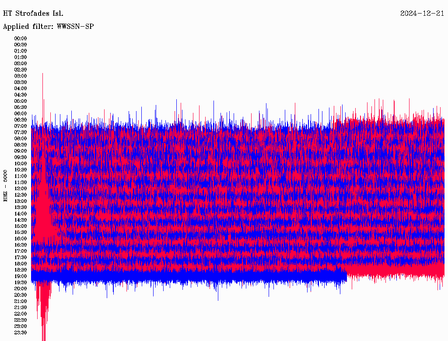Viewport: 448px width, 341px height.
Task: Select the 12:30 time label
Action: [21, 195]
